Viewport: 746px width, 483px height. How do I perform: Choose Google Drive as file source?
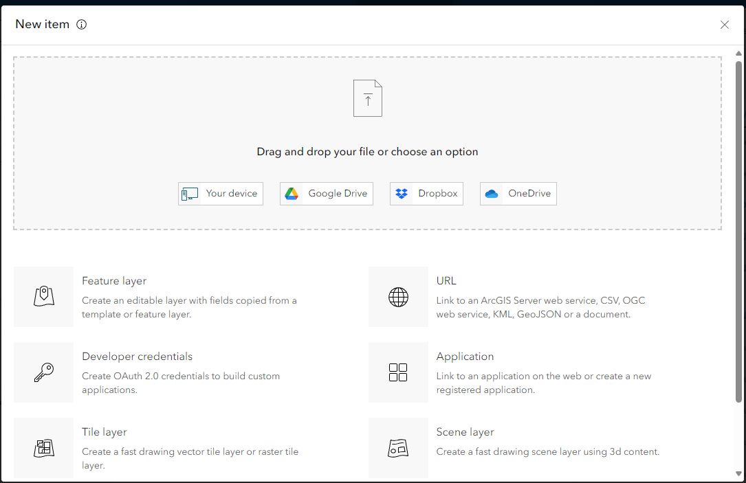point(327,194)
